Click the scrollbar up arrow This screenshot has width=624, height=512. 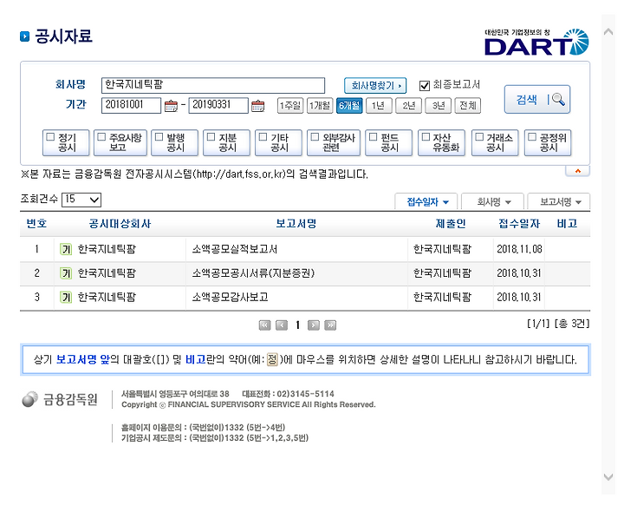click(x=608, y=31)
